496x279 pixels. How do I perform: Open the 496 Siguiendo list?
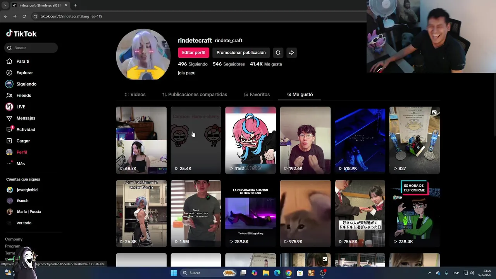(x=193, y=64)
